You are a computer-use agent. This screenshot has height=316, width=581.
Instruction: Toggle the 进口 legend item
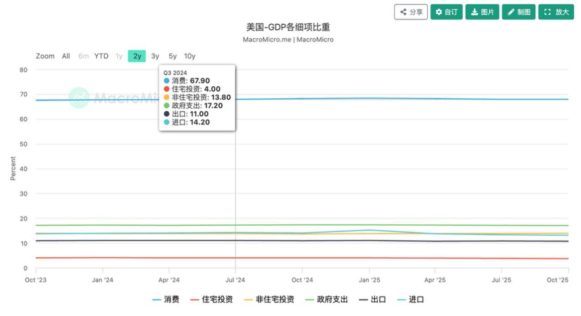point(410,300)
